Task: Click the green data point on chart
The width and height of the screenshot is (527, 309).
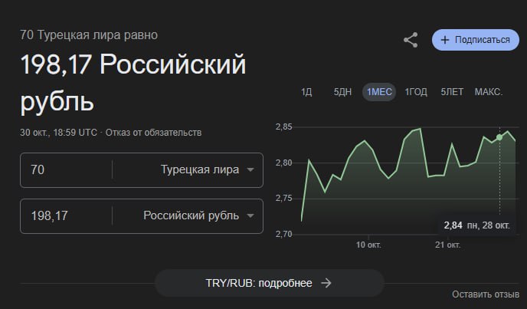Action: (x=499, y=137)
